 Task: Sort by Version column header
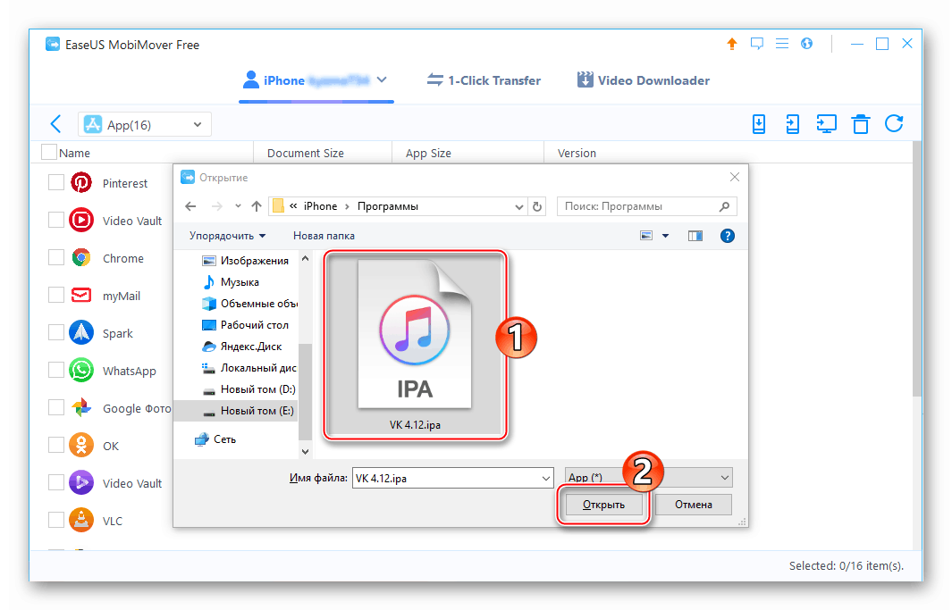click(577, 153)
